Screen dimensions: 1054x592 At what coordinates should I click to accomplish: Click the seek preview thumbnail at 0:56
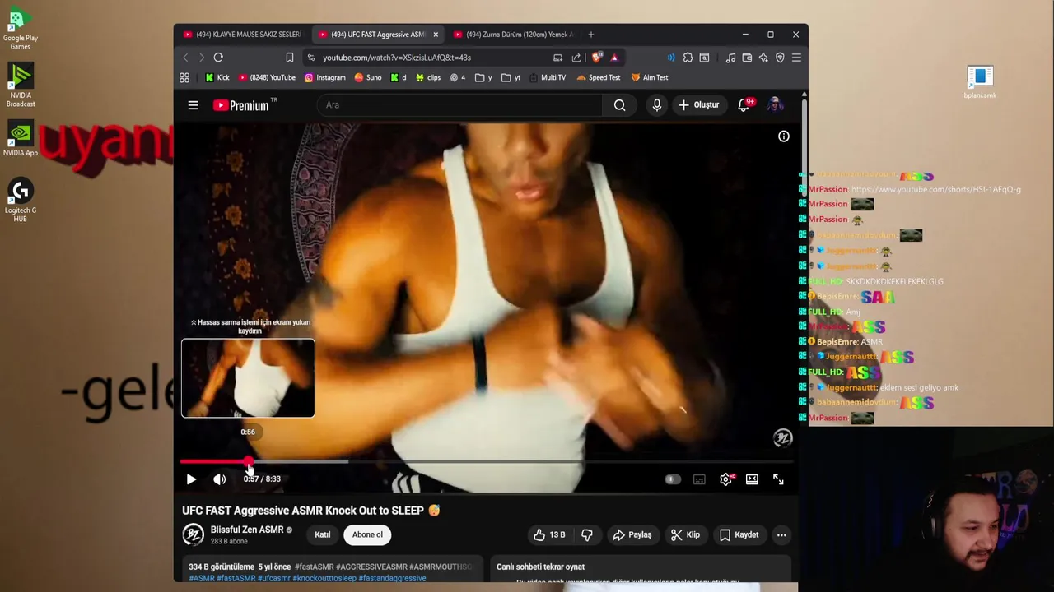point(248,378)
